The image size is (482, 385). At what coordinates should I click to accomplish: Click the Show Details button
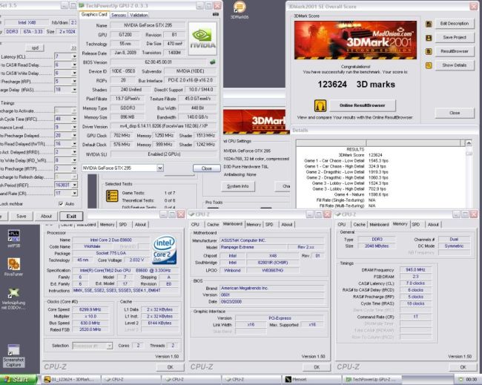coord(455,65)
